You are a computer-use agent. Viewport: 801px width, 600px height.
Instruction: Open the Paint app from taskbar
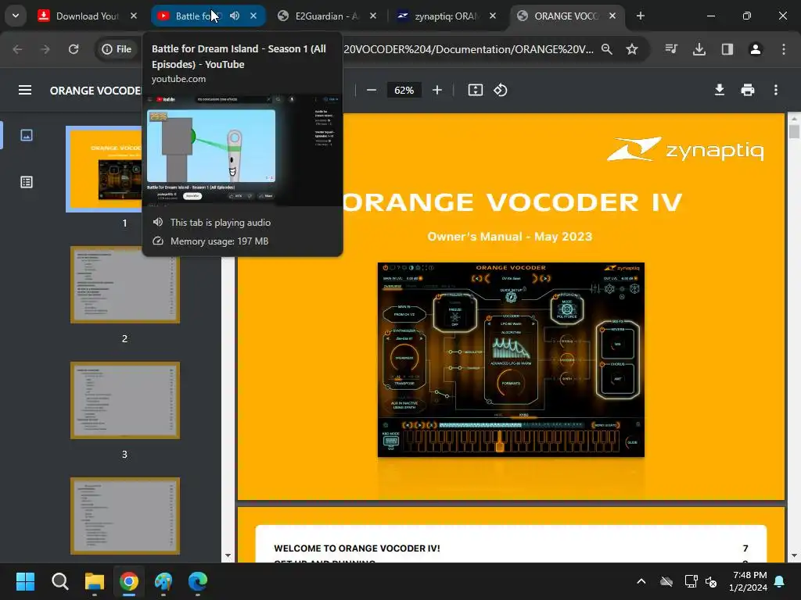click(x=163, y=581)
